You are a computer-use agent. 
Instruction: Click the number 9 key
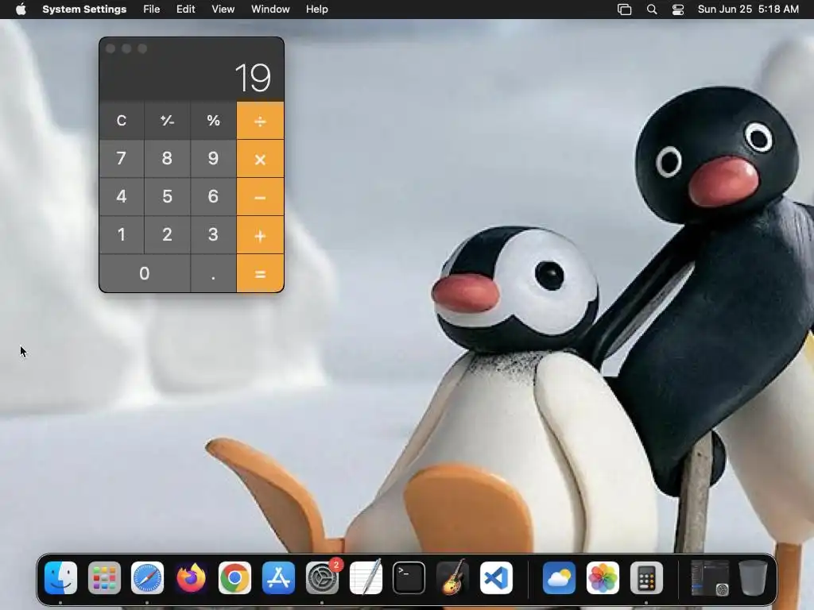[213, 159]
